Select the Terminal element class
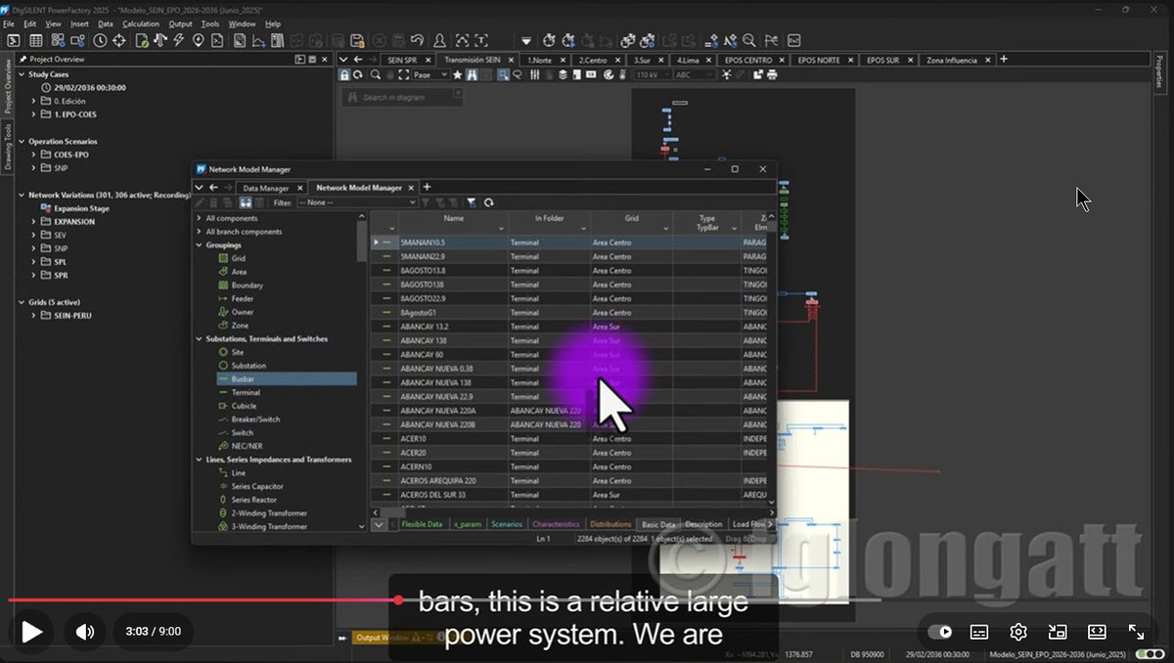The image size is (1174, 663). [x=245, y=392]
